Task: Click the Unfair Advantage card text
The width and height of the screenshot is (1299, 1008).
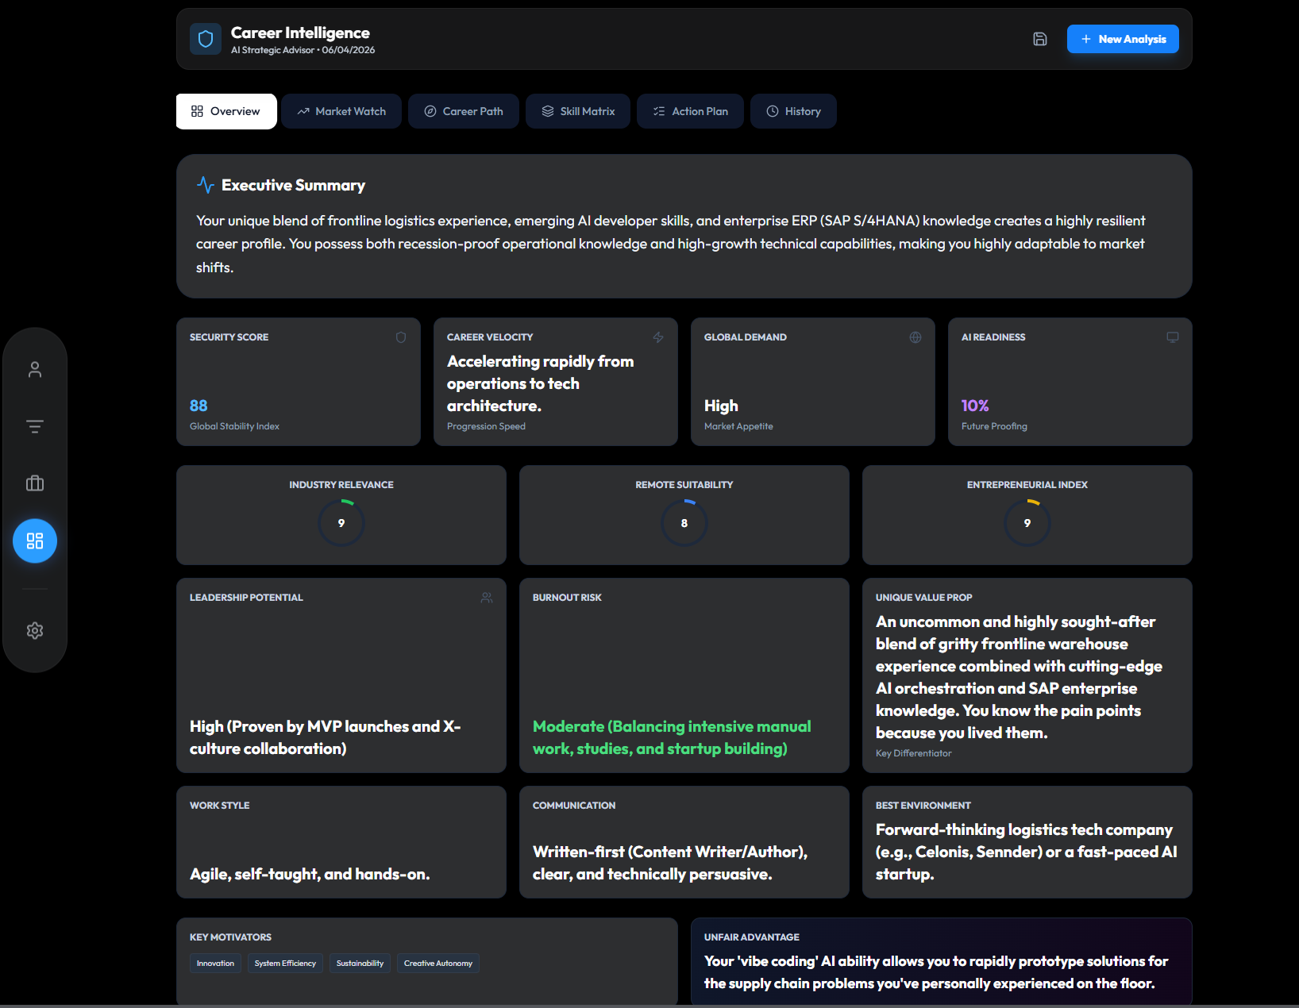Action: [x=936, y=972]
